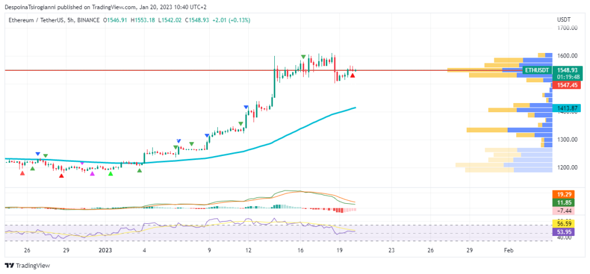Click the Ethereum / TetherUS chart title

pos(33,20)
